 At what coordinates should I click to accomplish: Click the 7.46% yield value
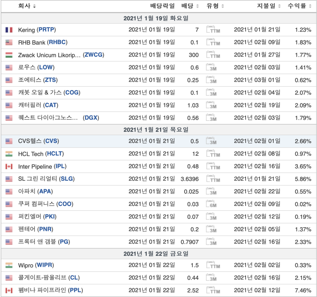(x=303, y=290)
